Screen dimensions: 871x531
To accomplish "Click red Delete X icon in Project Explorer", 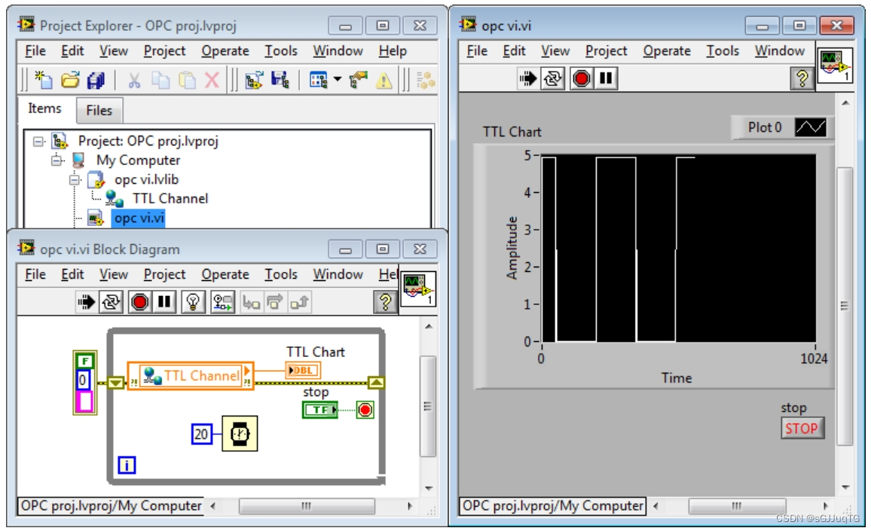I will coord(212,81).
